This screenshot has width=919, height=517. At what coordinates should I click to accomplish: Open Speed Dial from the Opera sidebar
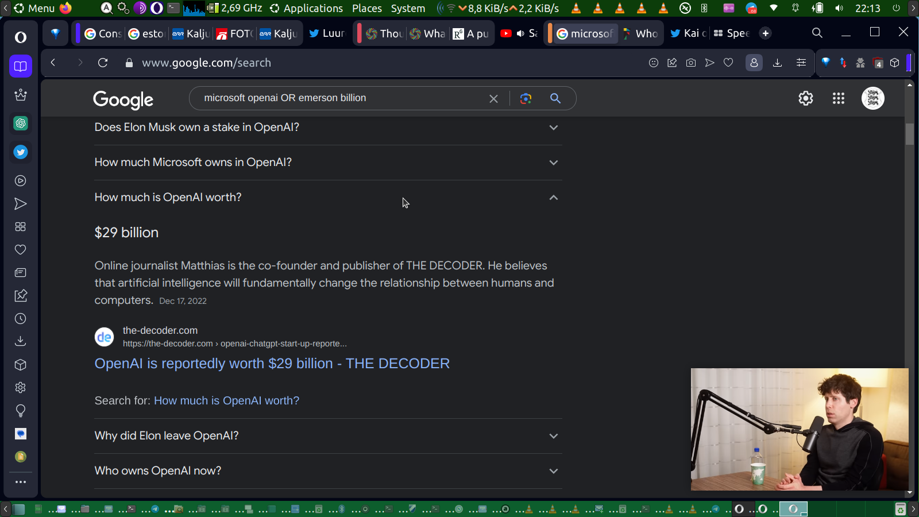pos(21,227)
